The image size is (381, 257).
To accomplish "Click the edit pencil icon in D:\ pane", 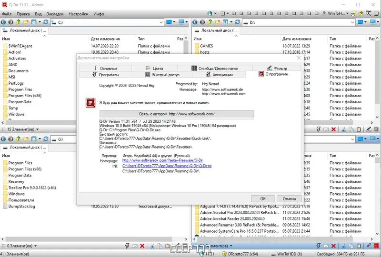I will coord(369,129).
